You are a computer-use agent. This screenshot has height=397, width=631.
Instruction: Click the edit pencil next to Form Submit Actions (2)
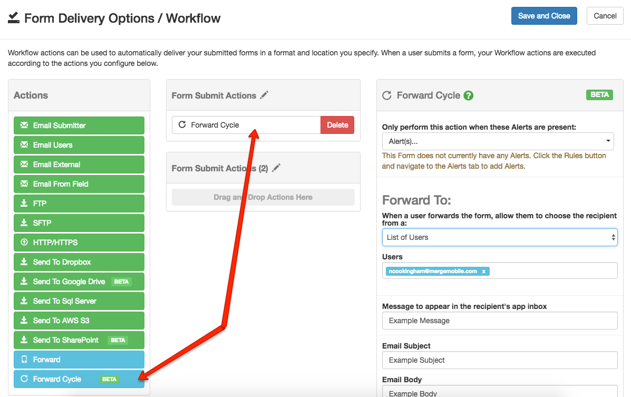click(x=276, y=168)
